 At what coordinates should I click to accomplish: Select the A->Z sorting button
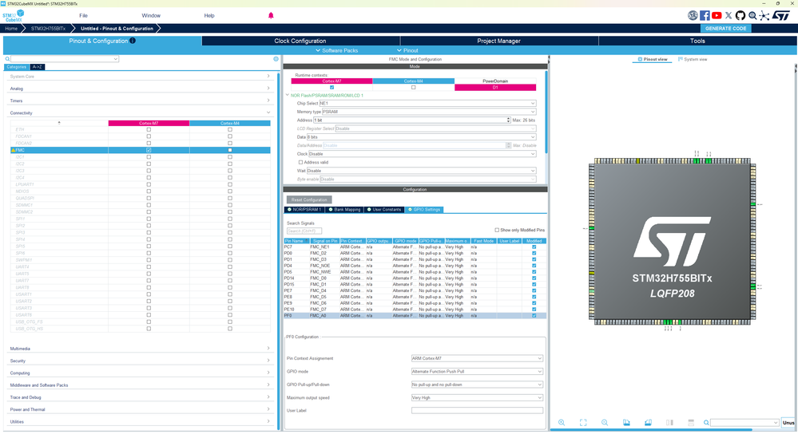pos(38,67)
